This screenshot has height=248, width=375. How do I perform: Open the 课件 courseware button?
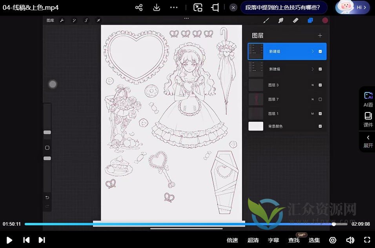(x=368, y=119)
